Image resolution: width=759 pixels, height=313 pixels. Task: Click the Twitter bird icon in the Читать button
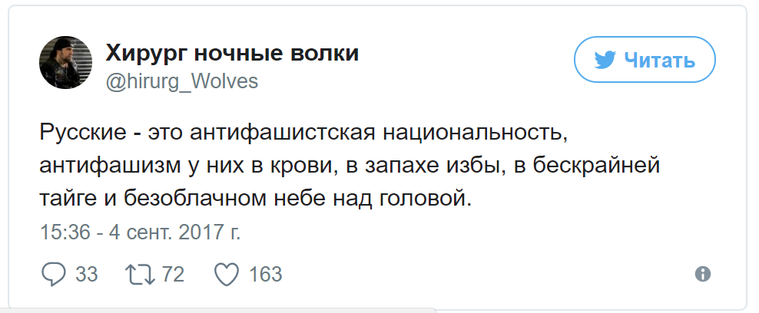(x=605, y=60)
